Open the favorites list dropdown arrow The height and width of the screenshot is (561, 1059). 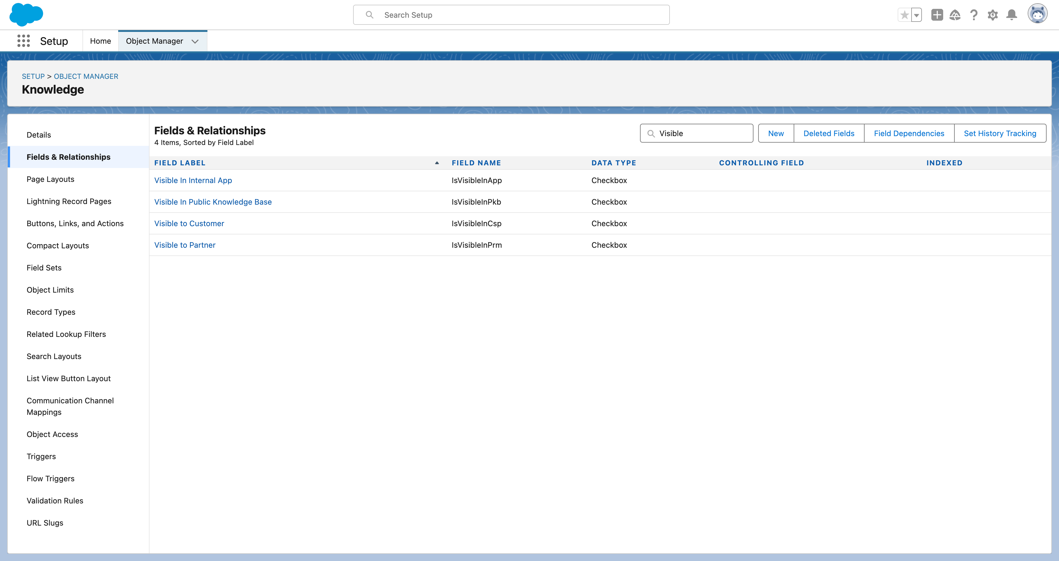916,15
